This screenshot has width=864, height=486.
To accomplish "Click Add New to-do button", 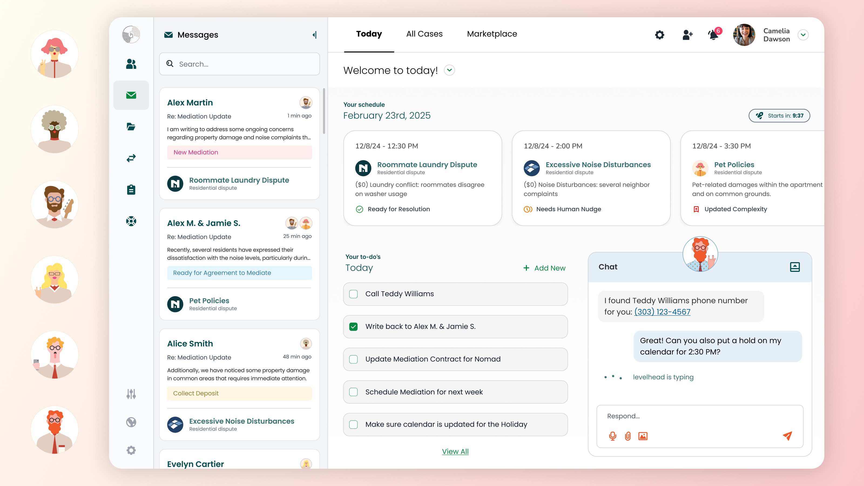I will [544, 268].
